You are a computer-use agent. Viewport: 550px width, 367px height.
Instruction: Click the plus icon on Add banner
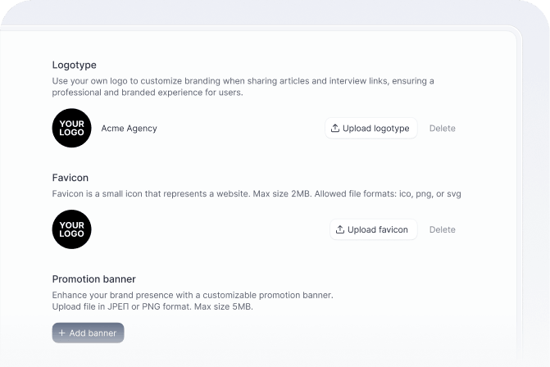coord(62,333)
